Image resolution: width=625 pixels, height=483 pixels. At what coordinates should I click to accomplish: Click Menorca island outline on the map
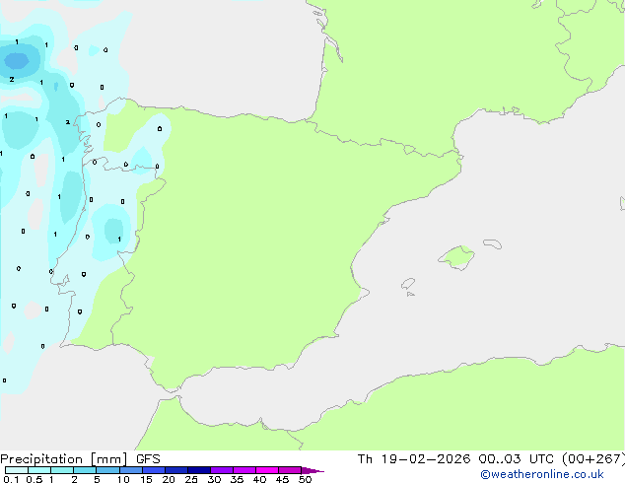click(x=492, y=243)
